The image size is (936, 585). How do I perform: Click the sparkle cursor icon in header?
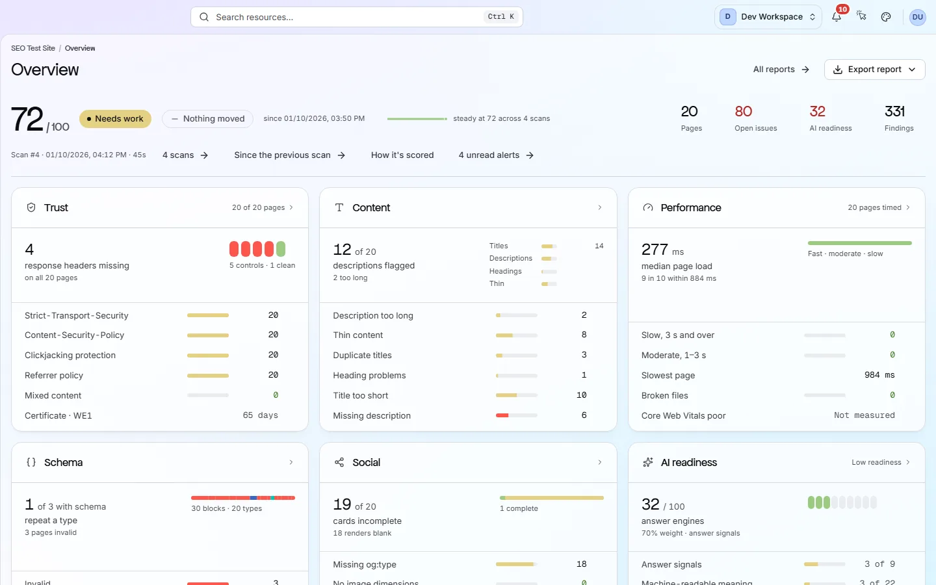tap(861, 17)
